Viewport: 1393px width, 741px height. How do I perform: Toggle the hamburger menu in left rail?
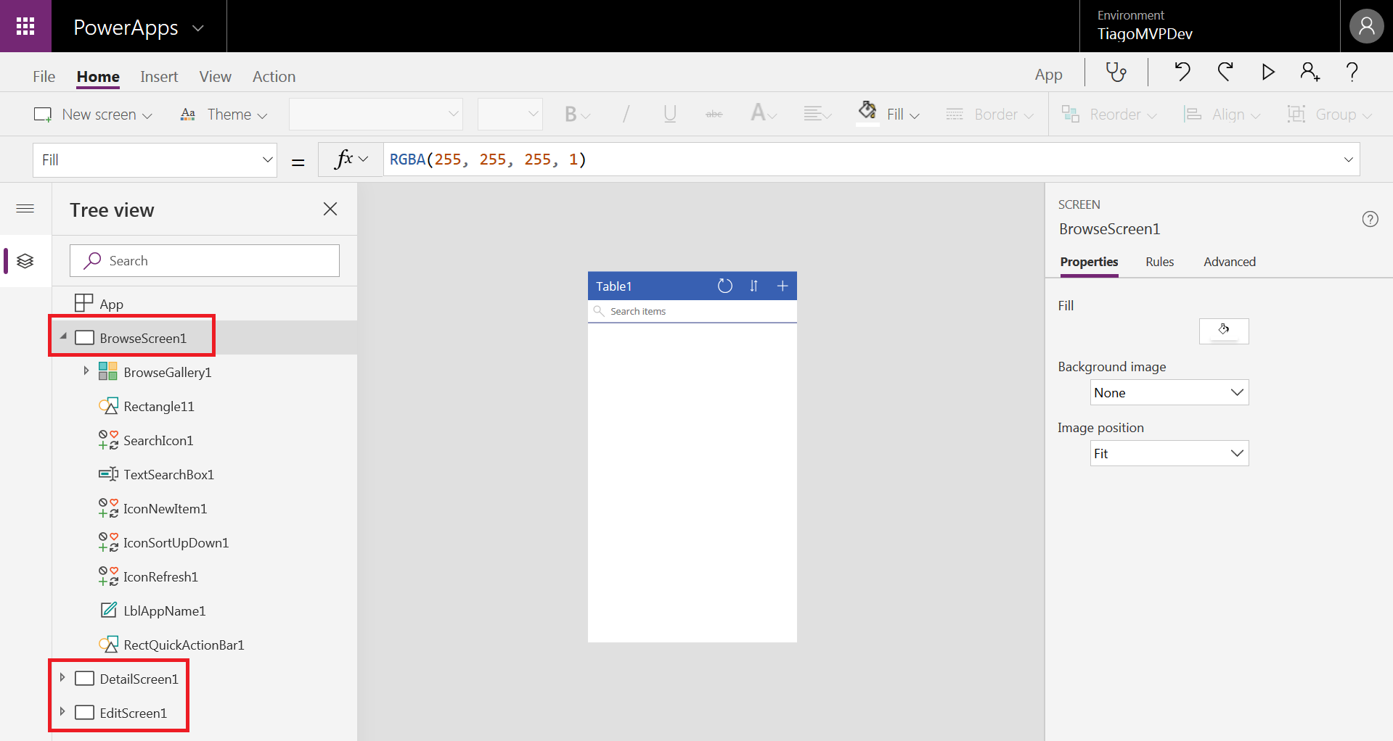click(x=25, y=209)
